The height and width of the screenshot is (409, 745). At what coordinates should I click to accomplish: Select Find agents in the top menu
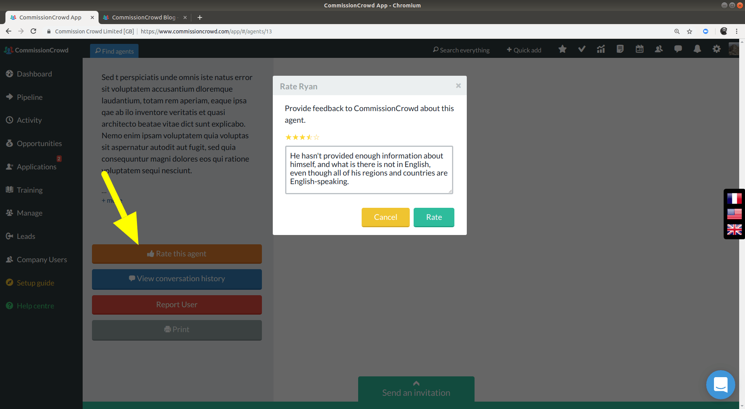(x=114, y=50)
